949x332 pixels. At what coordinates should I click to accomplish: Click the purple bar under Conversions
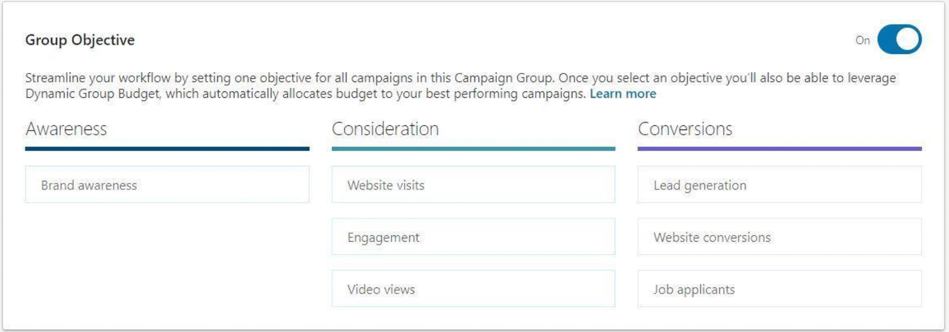[779, 149]
